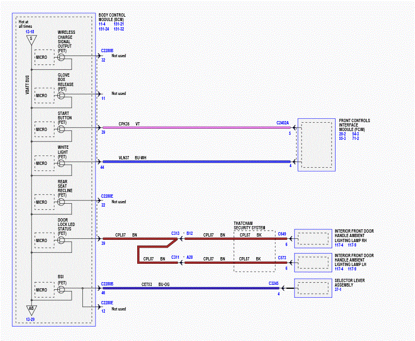Click the Glove Box Release FET symbol
The image size is (415, 341).
tap(61, 96)
